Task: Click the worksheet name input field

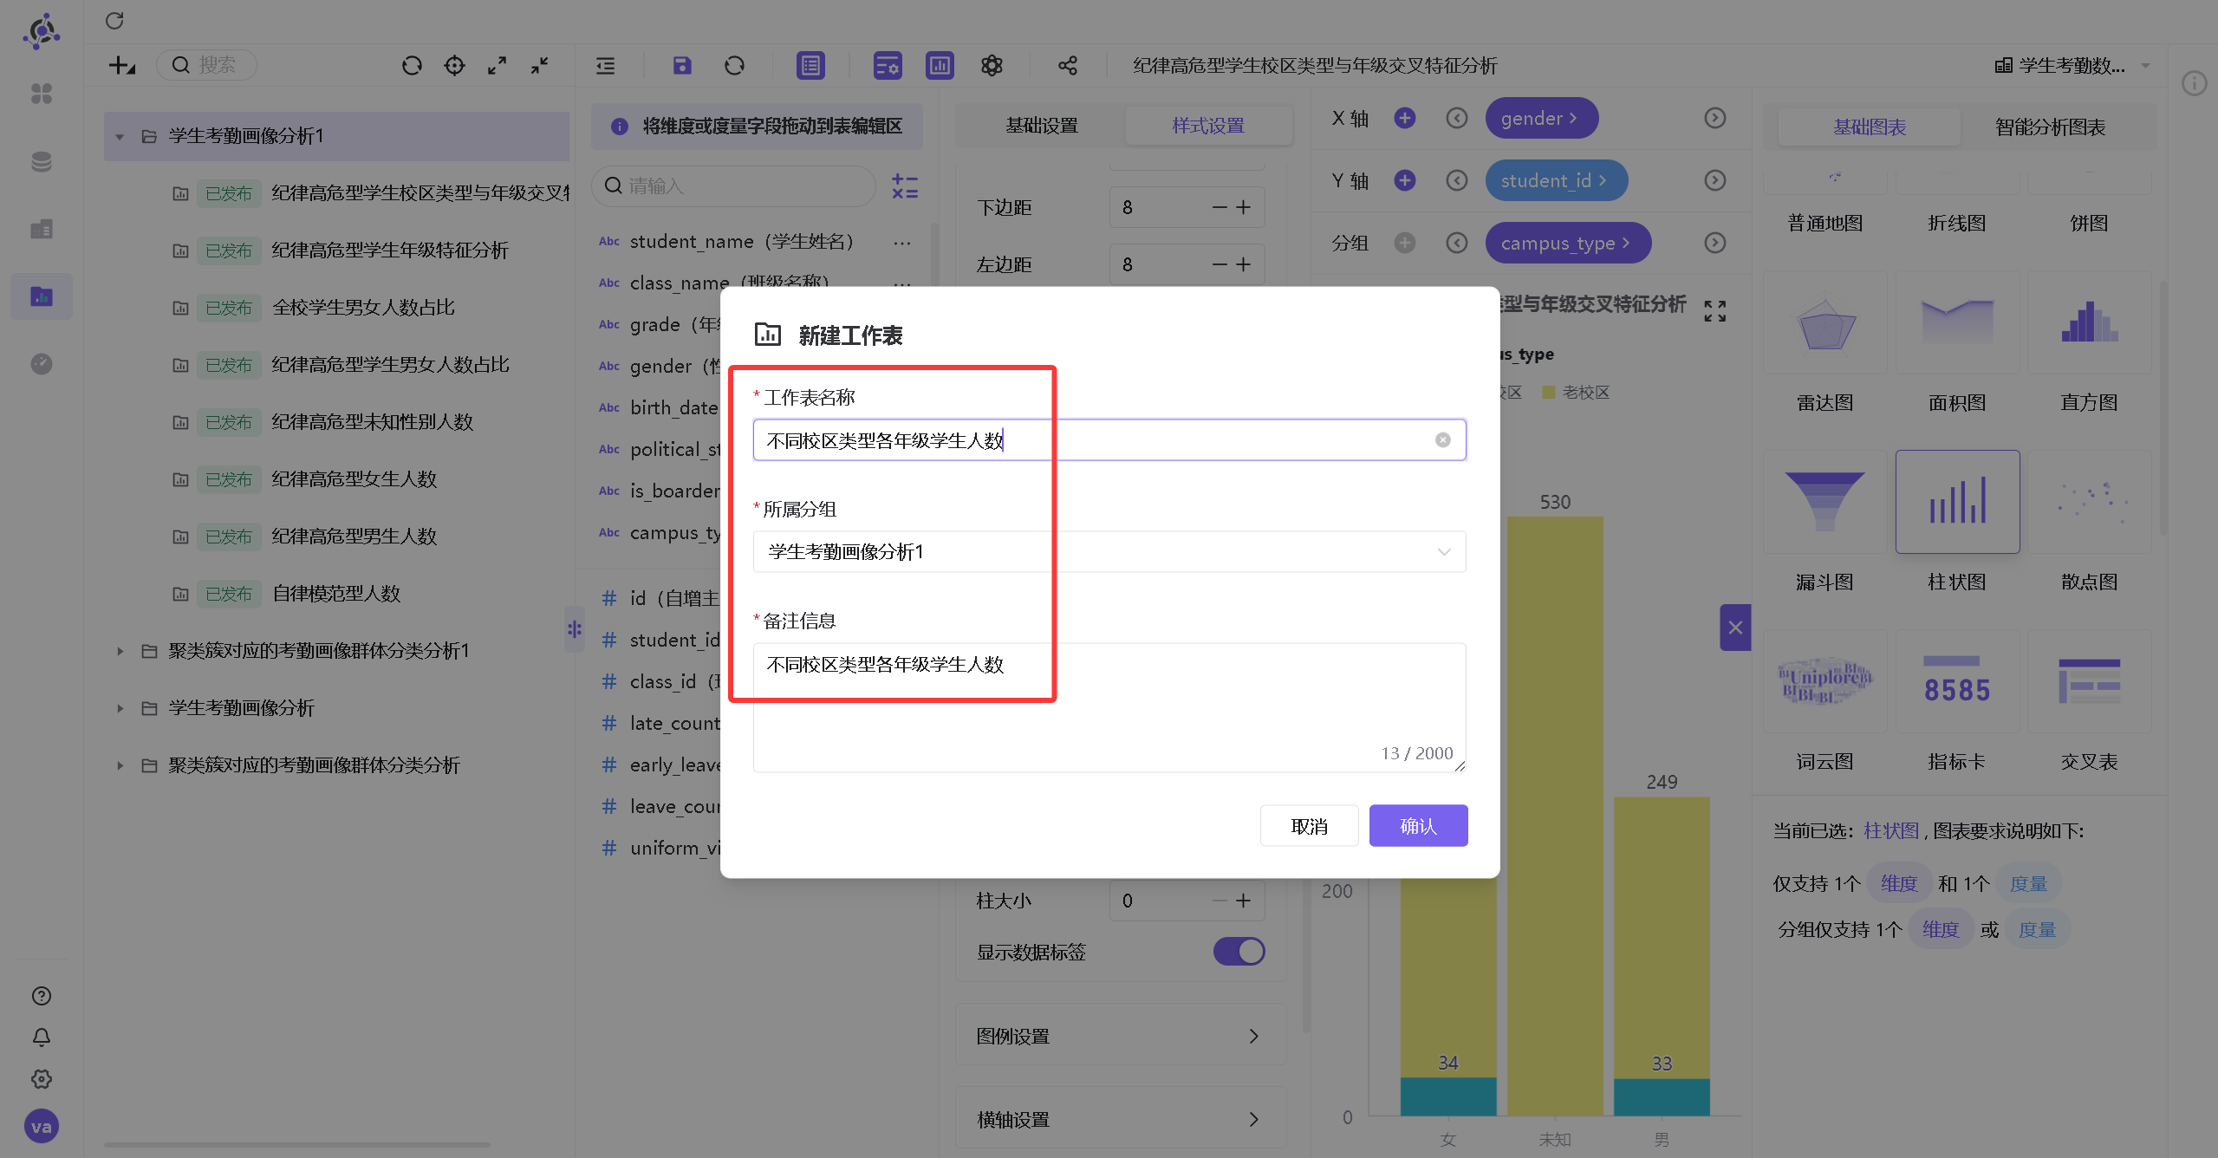Action: [1109, 440]
